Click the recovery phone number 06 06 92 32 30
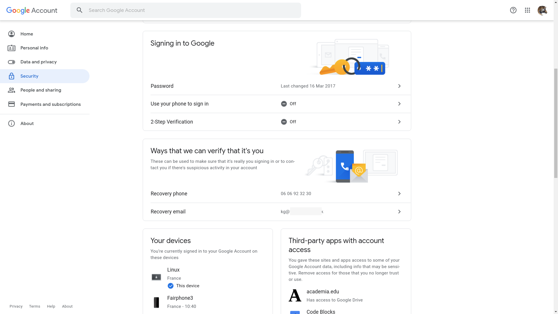The width and height of the screenshot is (558, 314). point(296,194)
